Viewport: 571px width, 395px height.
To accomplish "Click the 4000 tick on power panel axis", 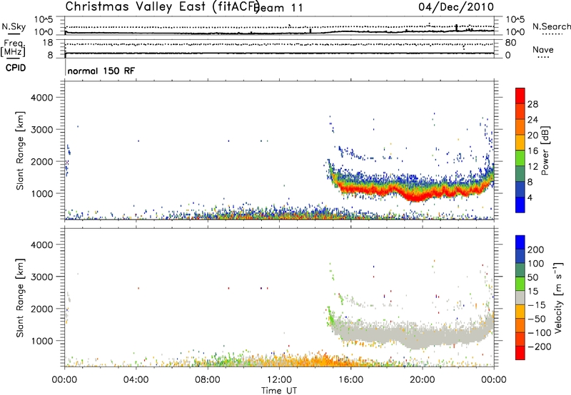I will click(x=42, y=98).
